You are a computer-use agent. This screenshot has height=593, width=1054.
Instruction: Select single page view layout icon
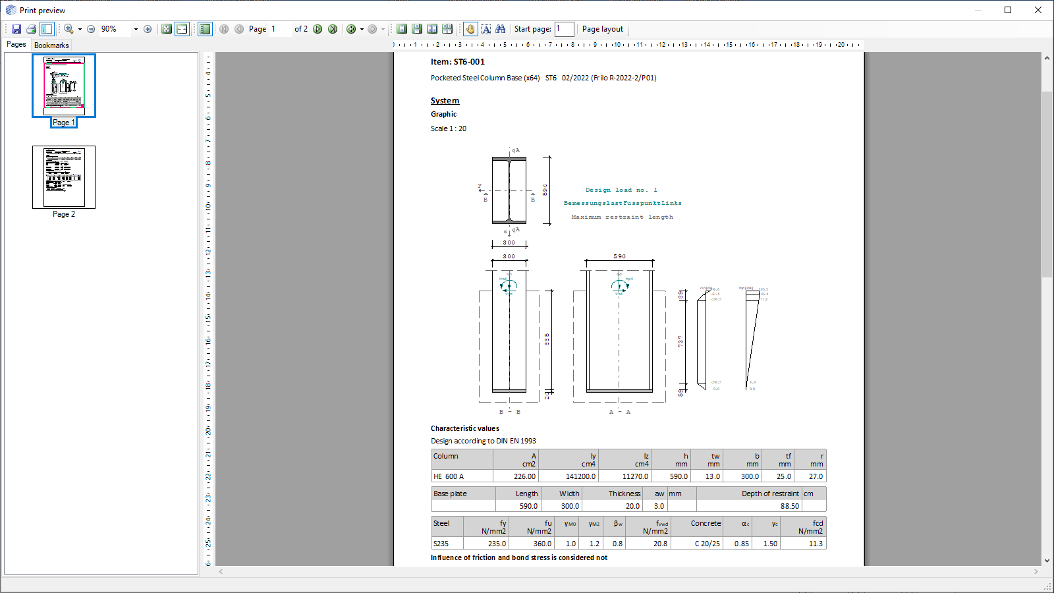click(402, 29)
